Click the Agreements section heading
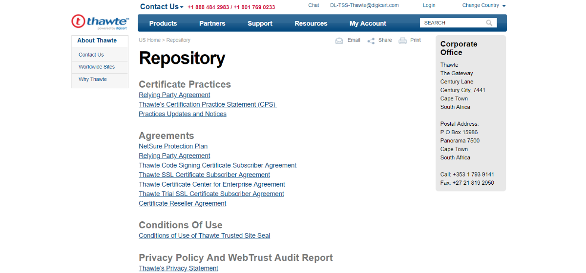The height and width of the screenshot is (273, 586). (x=166, y=136)
